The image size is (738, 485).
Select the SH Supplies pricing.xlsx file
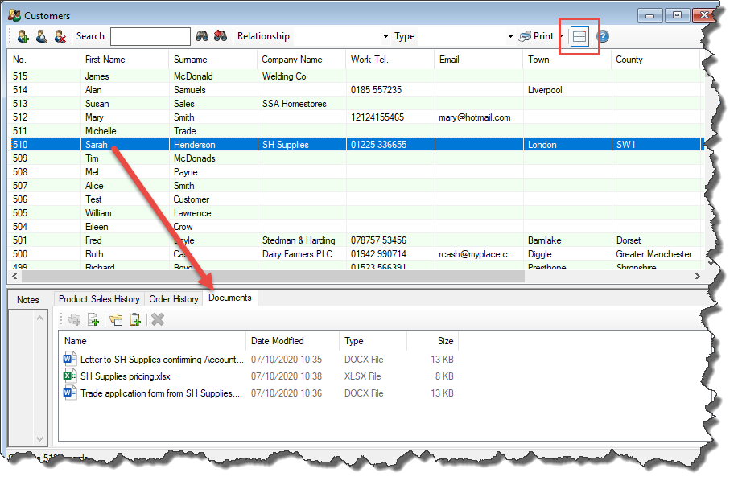(x=125, y=376)
